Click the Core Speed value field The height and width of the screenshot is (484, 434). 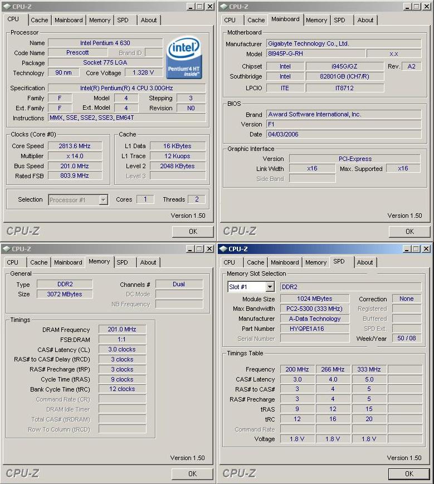pyautogui.click(x=75, y=146)
